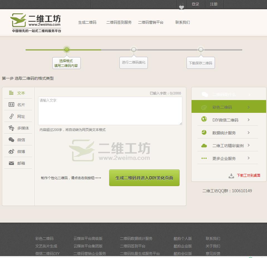Open the 彩色二维码 sidebar entry
267x258 pixels.
pyautogui.click(x=229, y=106)
